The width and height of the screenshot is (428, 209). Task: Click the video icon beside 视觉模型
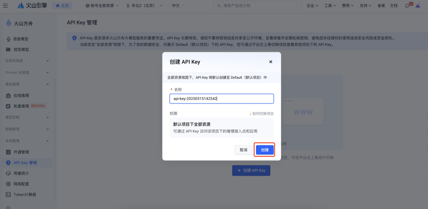point(8,49)
